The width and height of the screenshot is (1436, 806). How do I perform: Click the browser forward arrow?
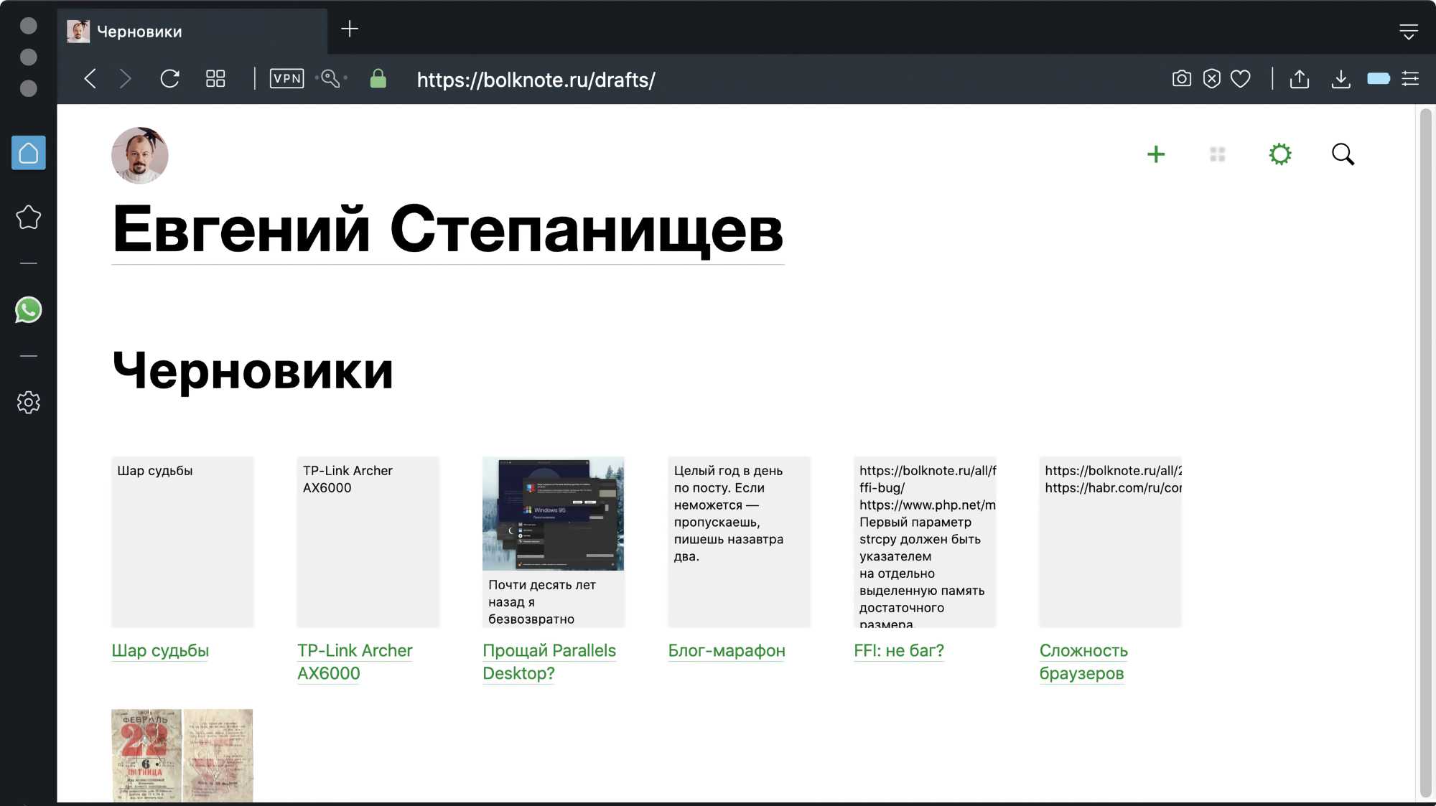click(125, 78)
